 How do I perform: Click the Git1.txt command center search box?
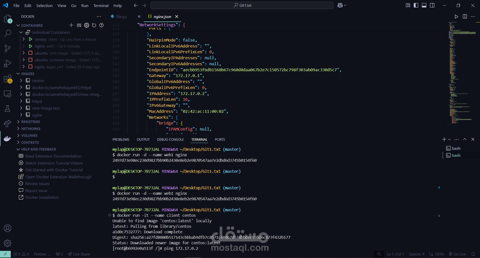(242, 5)
